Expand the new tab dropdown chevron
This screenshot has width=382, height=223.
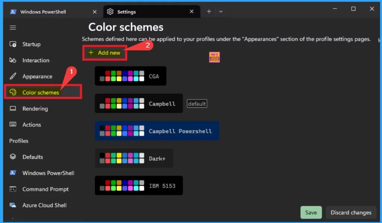(x=221, y=12)
